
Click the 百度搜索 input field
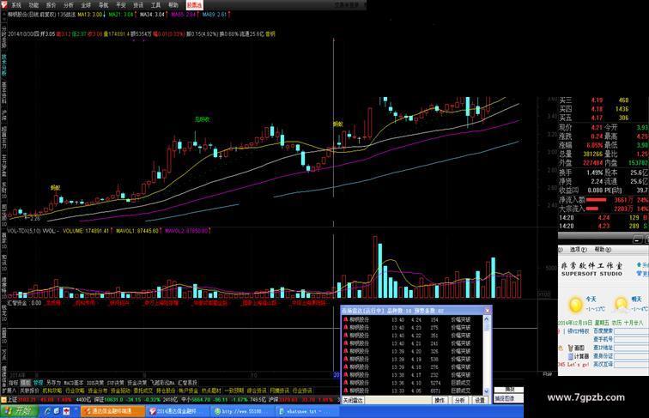pos(632,331)
